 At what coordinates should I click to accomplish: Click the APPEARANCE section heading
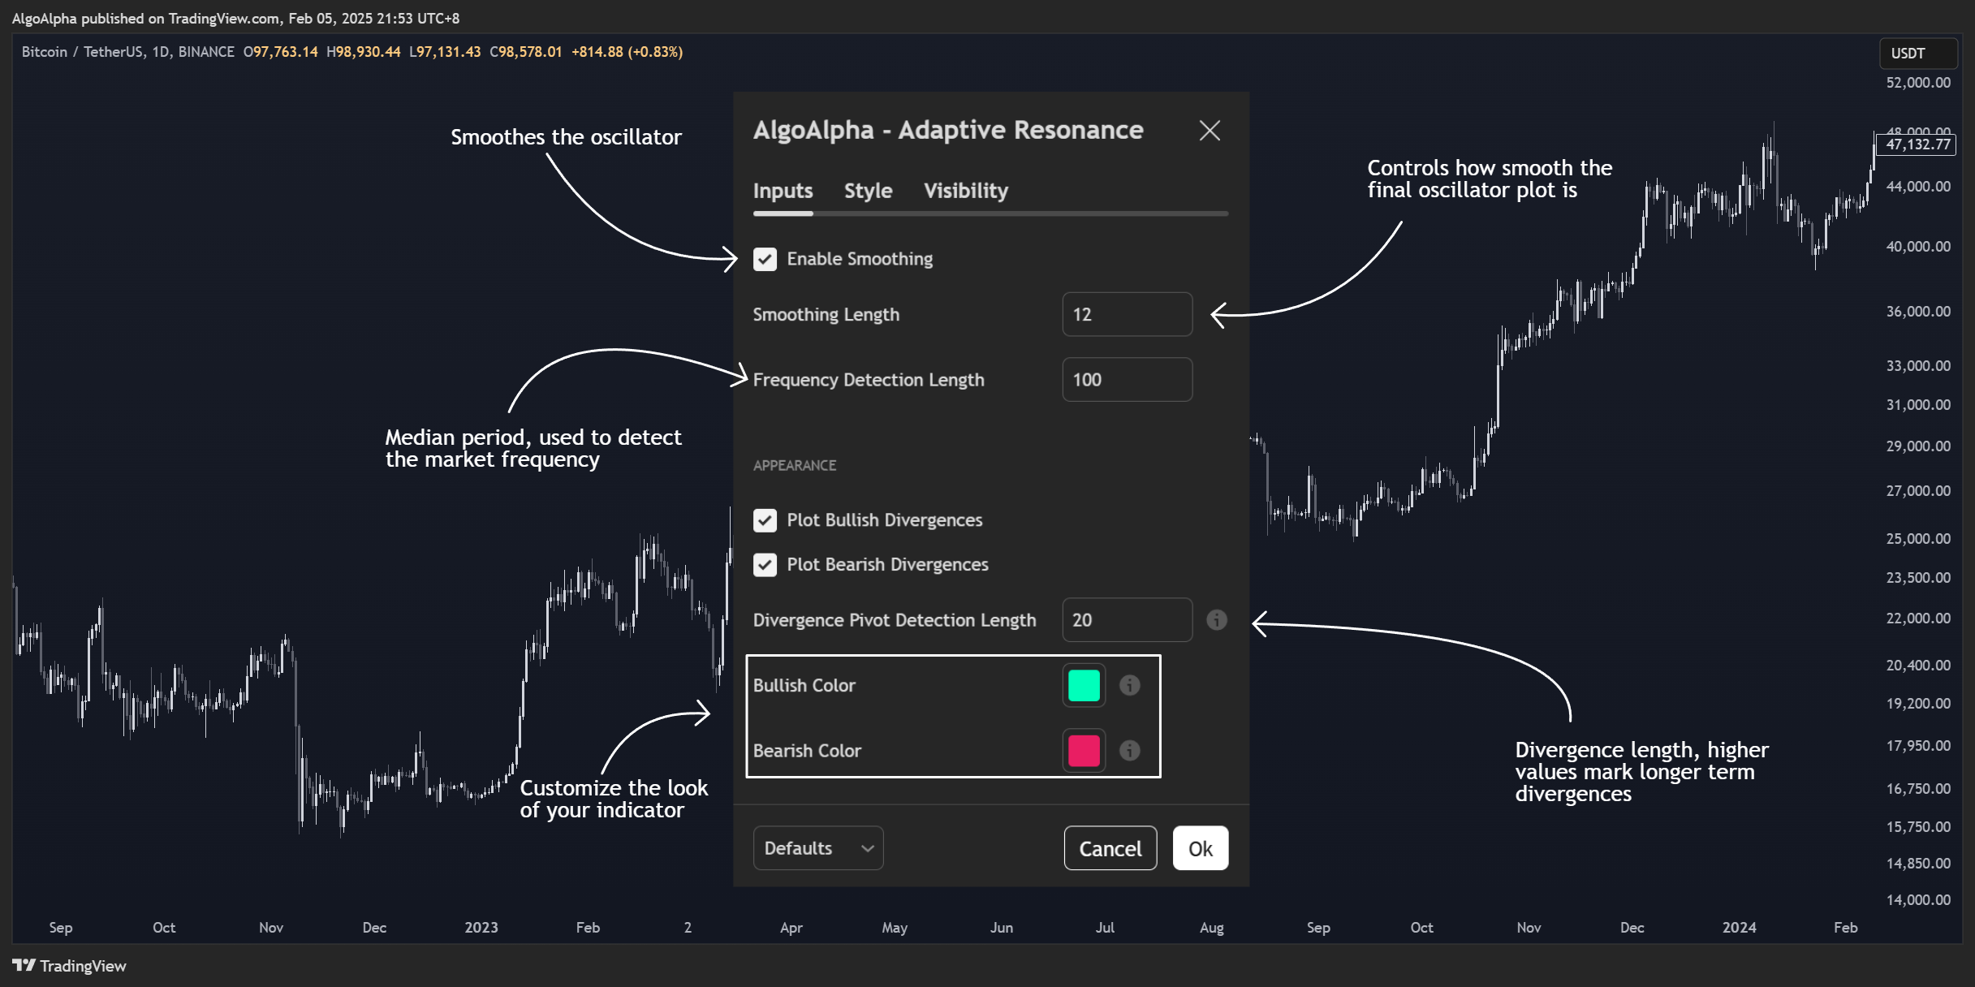pyautogui.click(x=794, y=466)
